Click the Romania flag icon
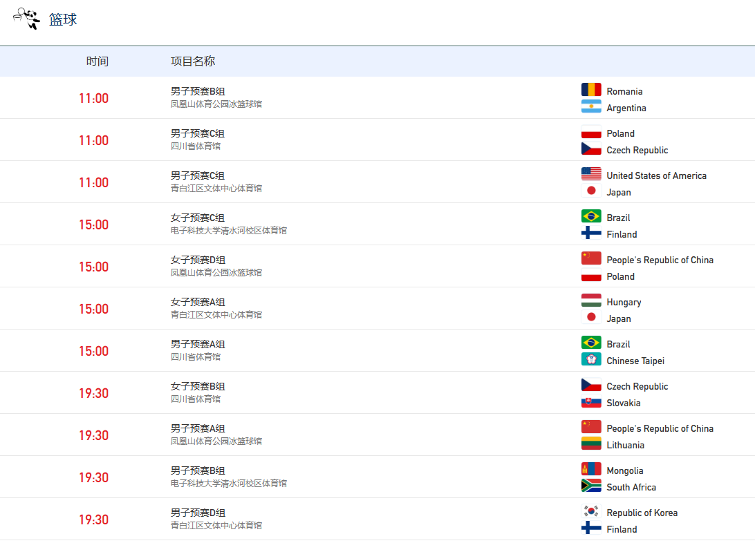The height and width of the screenshot is (543, 755). (x=591, y=90)
